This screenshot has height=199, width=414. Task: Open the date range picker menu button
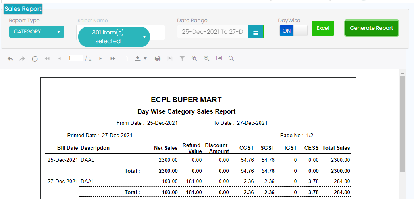[256, 32]
